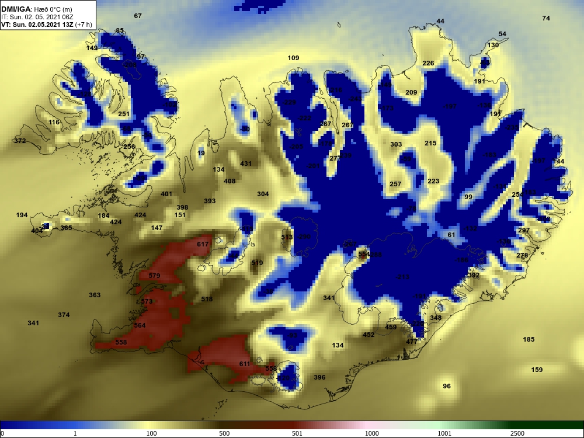Screen dimensions: 584x438
Task: Click the map value 256
Action: [x=129, y=147]
